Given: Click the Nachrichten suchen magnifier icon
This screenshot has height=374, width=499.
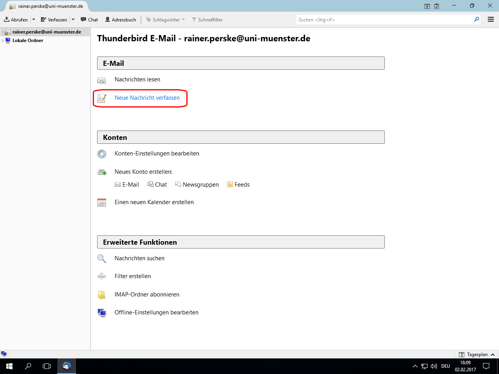Looking at the screenshot, I should [x=102, y=259].
